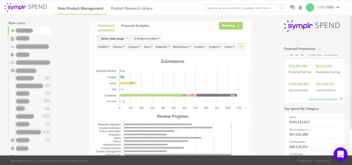
Task: Click the green Completed bar segment
Action: click(154, 96)
